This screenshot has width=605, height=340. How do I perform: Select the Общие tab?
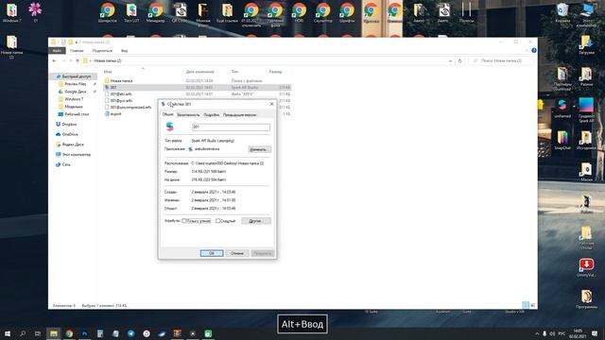pyautogui.click(x=167, y=114)
